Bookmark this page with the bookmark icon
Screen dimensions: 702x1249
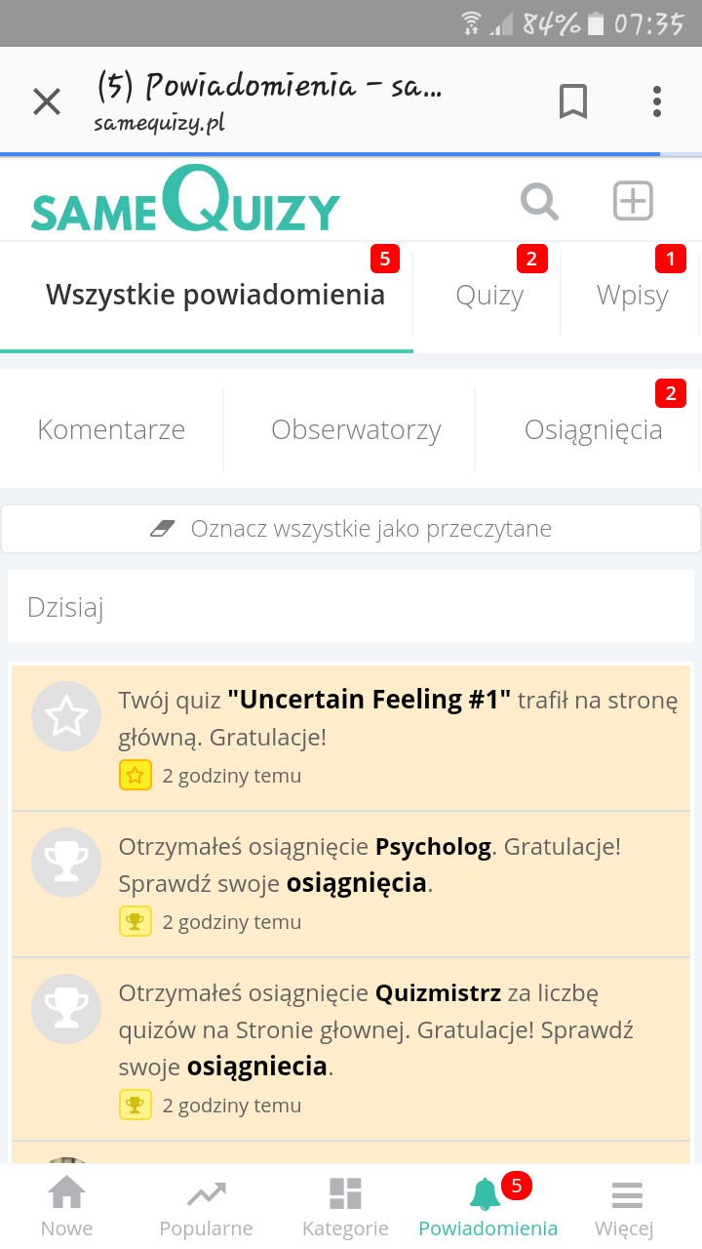(572, 101)
